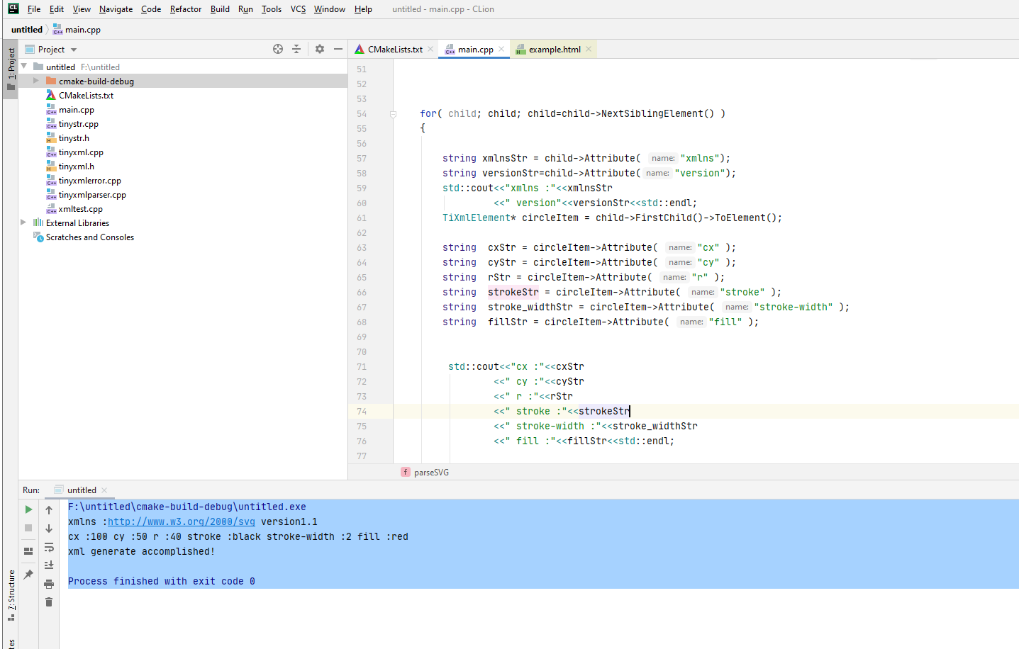Screen dimensions: 1019x649
Task: Open the Restore Layout icon in Run panel
Action: click(x=28, y=551)
